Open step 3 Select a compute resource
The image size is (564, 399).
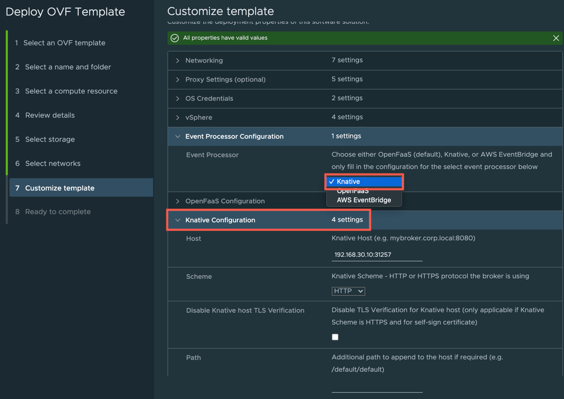click(71, 91)
